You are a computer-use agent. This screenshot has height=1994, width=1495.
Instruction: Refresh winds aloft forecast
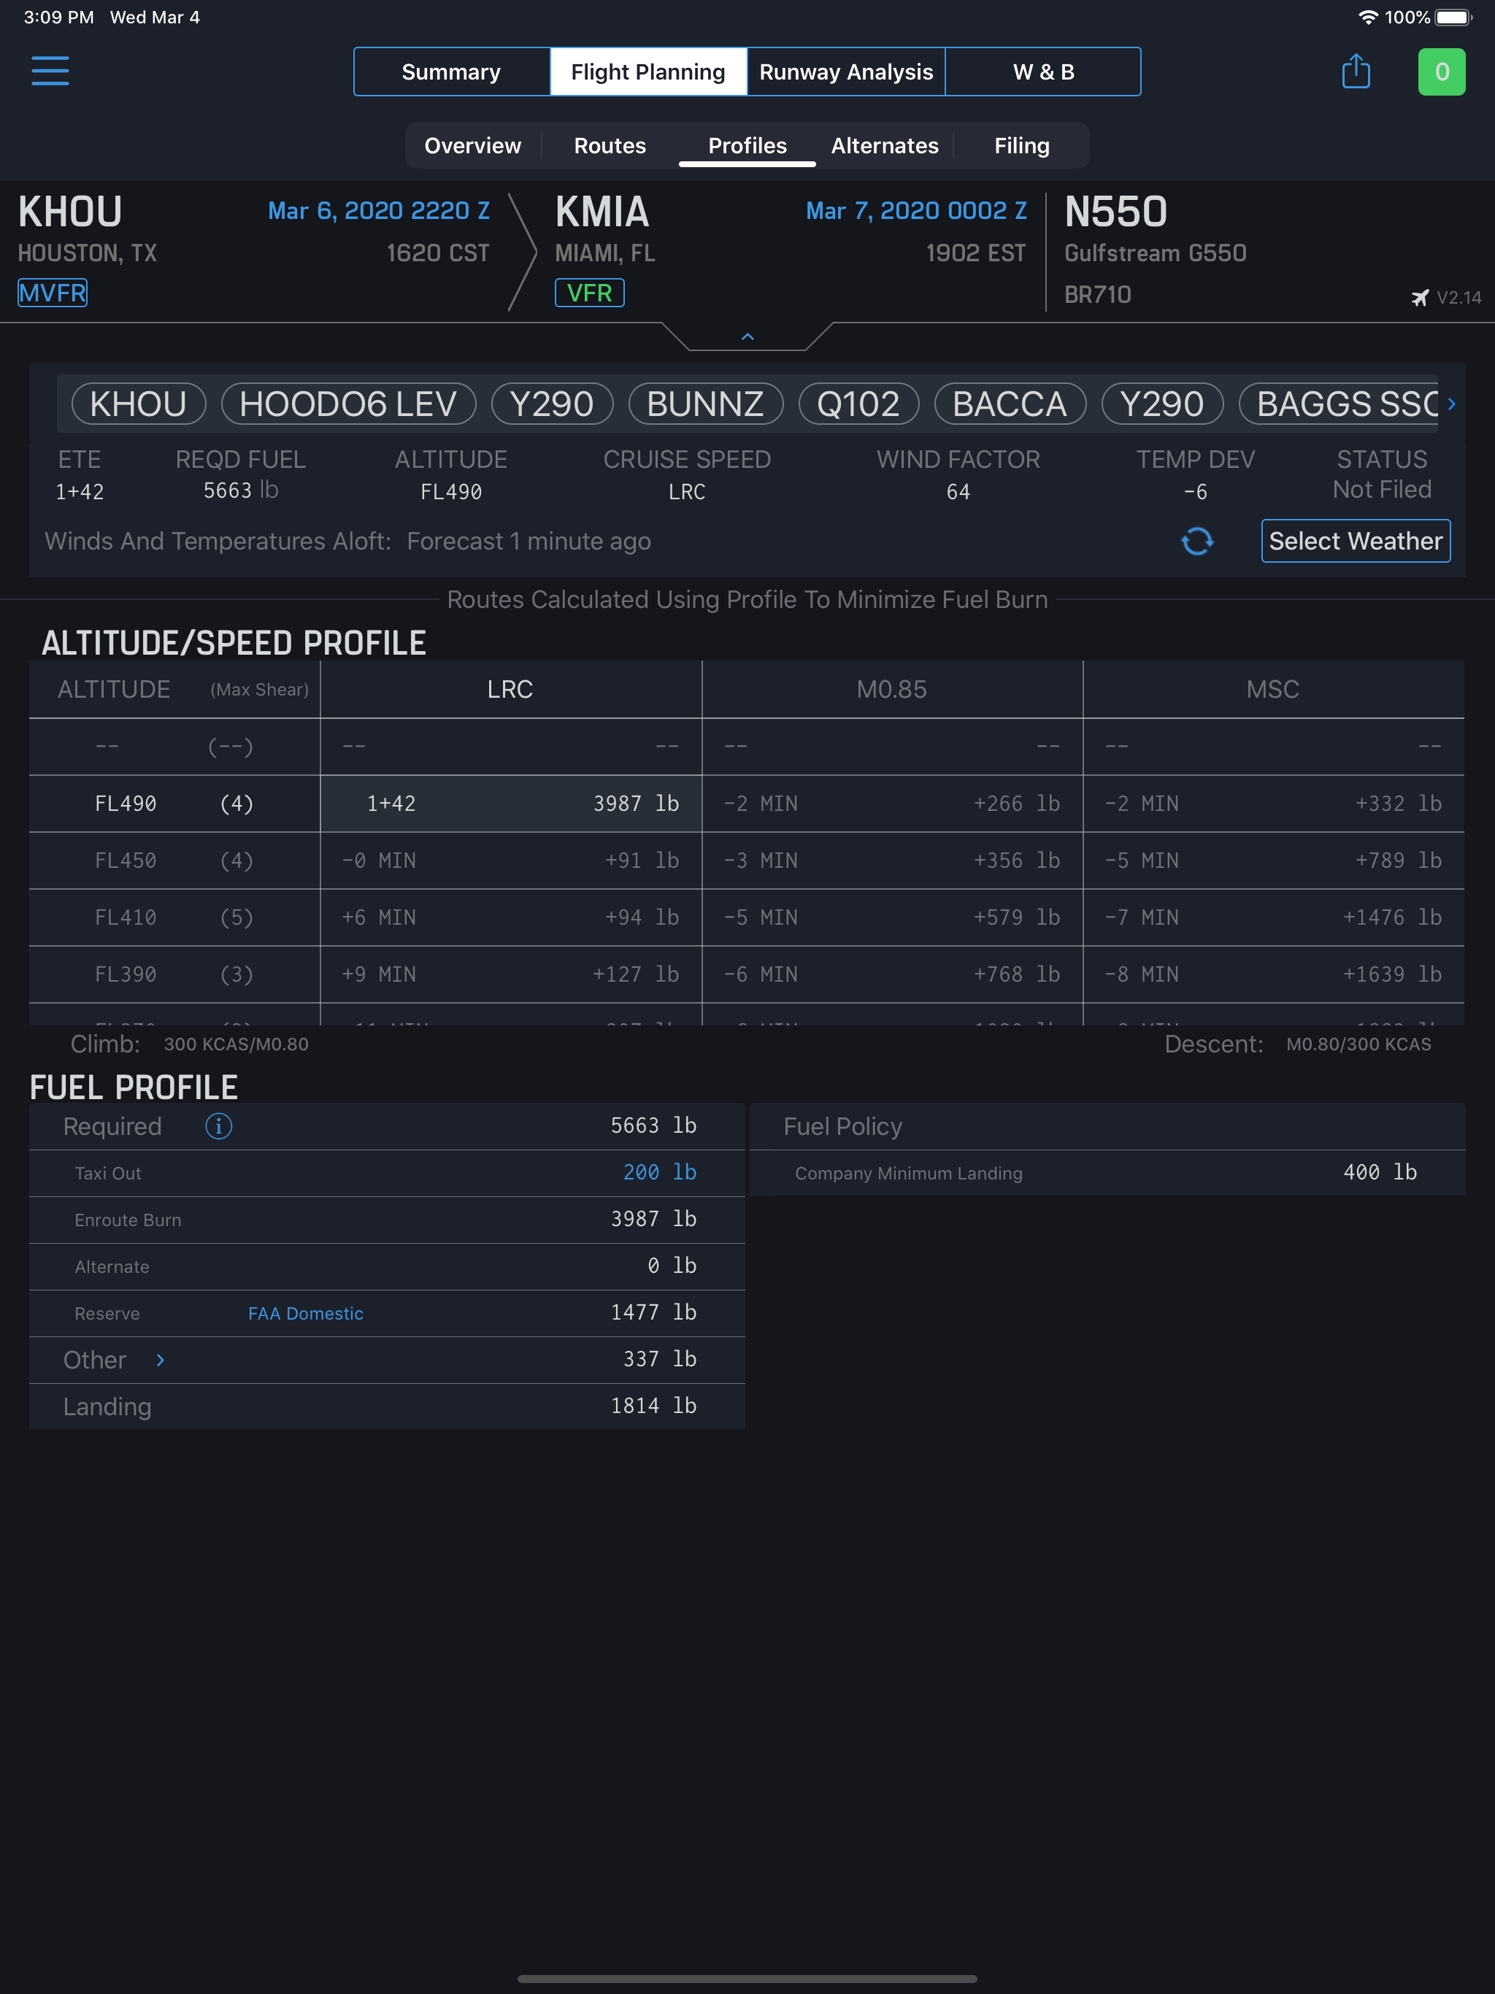point(1196,541)
